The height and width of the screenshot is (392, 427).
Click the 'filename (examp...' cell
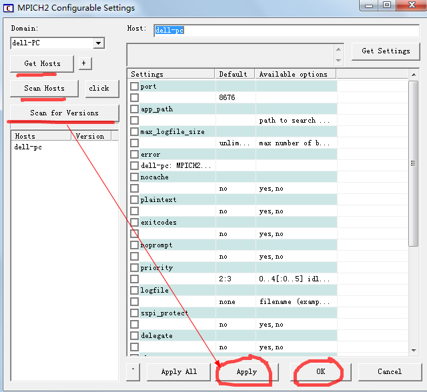point(294,302)
